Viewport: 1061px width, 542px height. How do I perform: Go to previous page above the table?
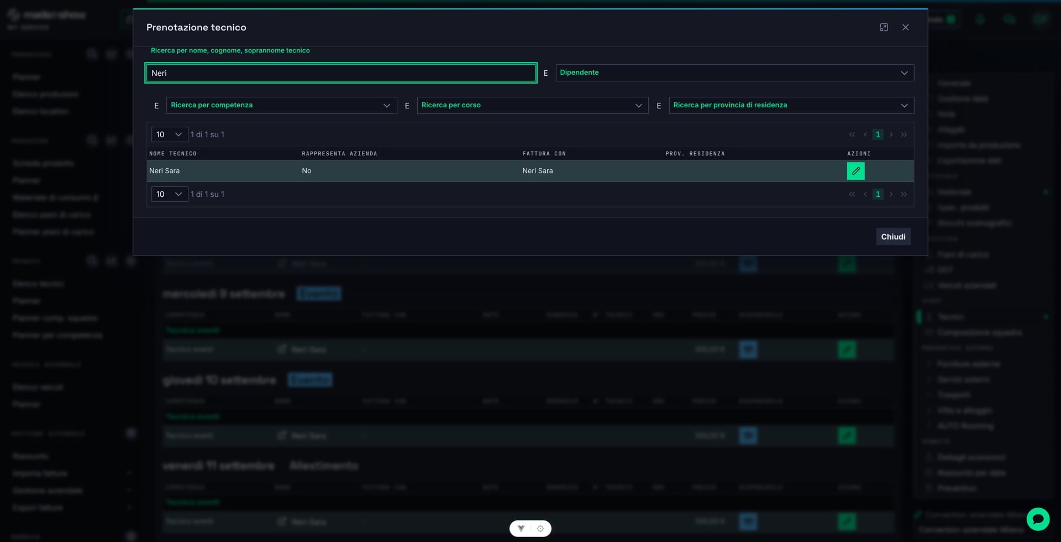point(865,134)
